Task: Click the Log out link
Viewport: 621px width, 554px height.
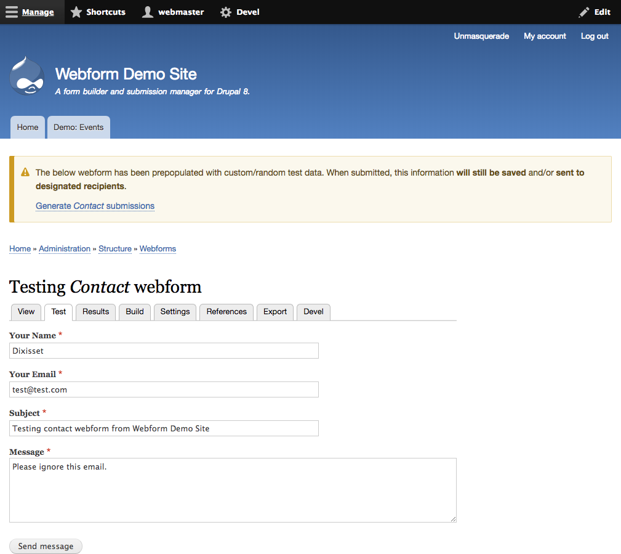Action: 595,36
